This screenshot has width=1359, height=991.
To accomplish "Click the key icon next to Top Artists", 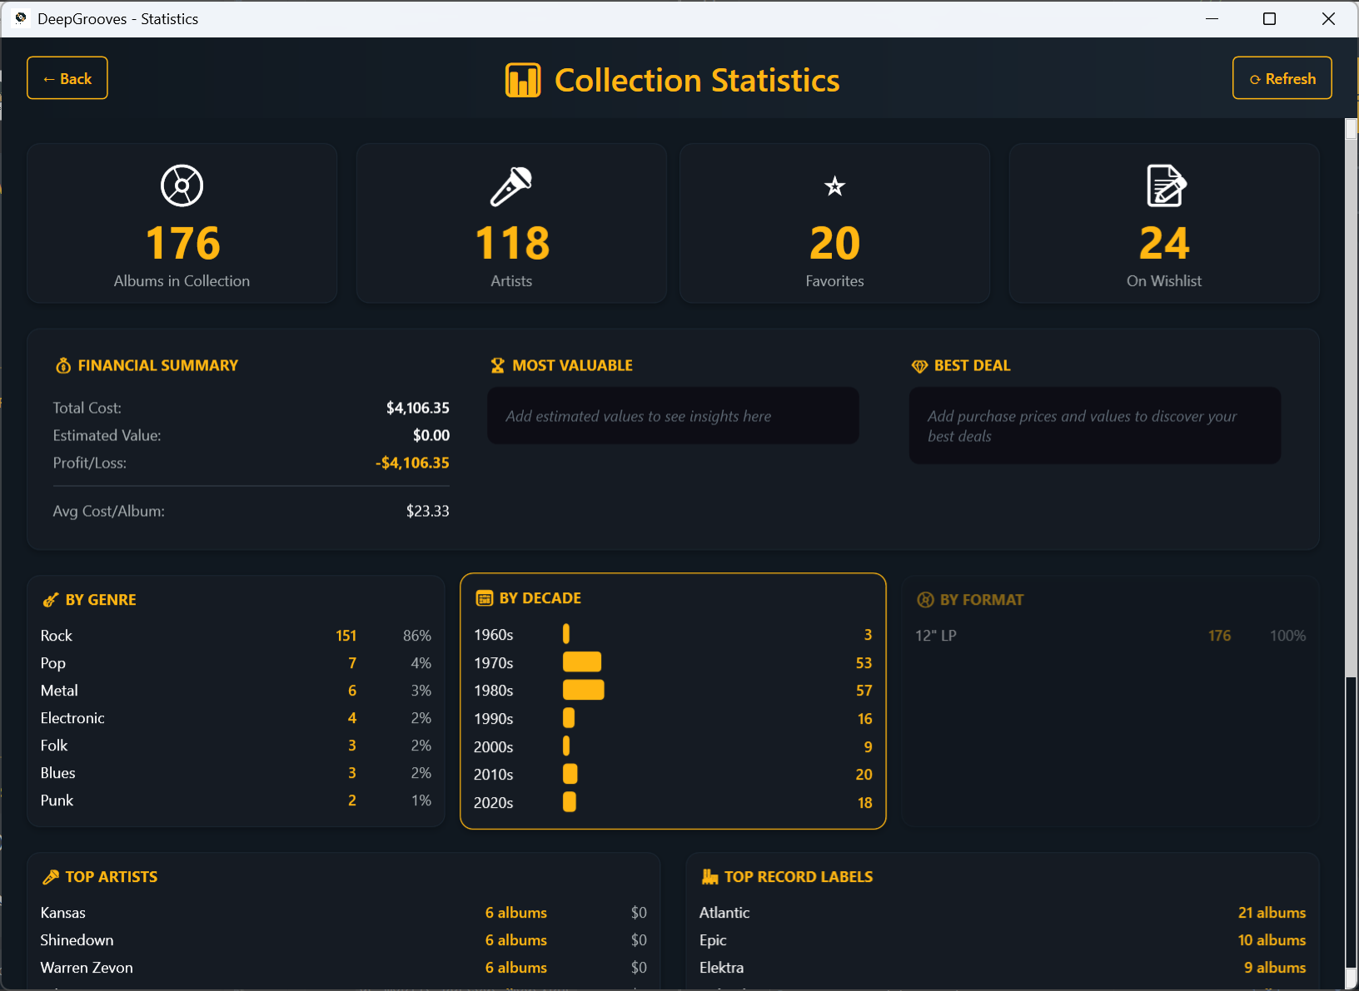I will tap(50, 876).
